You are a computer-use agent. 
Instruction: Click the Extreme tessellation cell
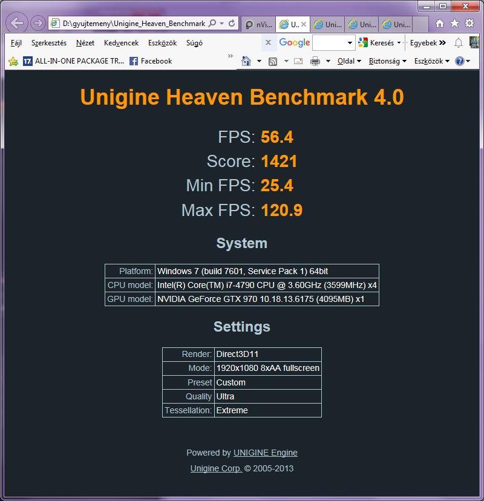268,410
